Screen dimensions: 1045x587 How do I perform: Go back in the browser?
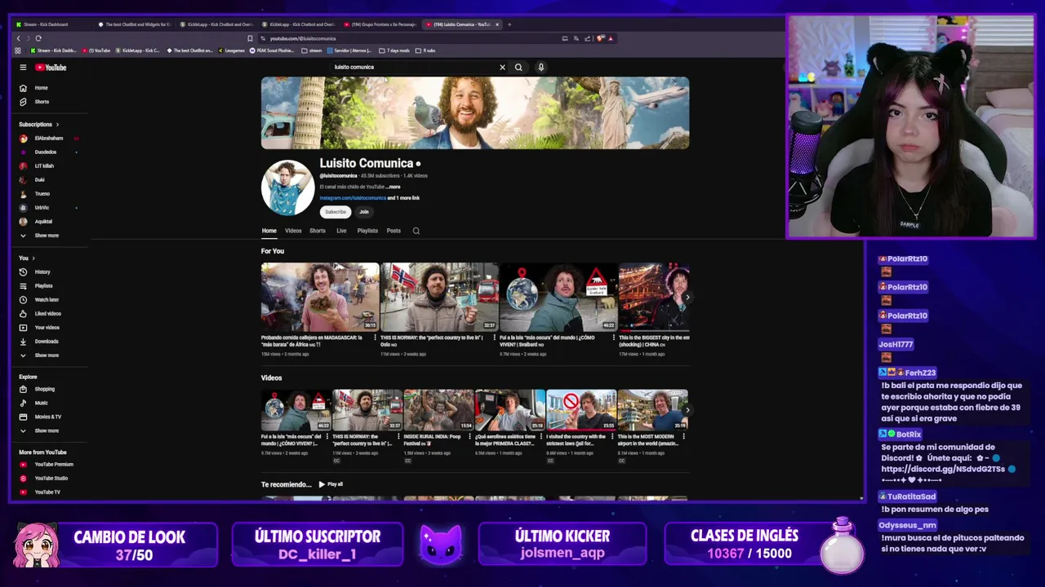pos(19,38)
